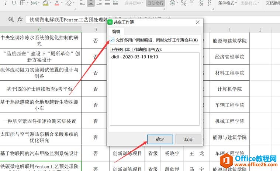Select cell “品质西安”建设下“厕所革命”创新方案设计
The image size is (280, 171).
(40, 57)
